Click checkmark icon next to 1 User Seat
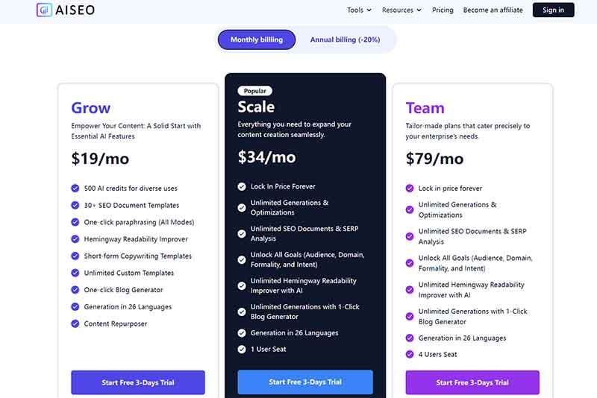The image size is (597, 398). [242, 349]
